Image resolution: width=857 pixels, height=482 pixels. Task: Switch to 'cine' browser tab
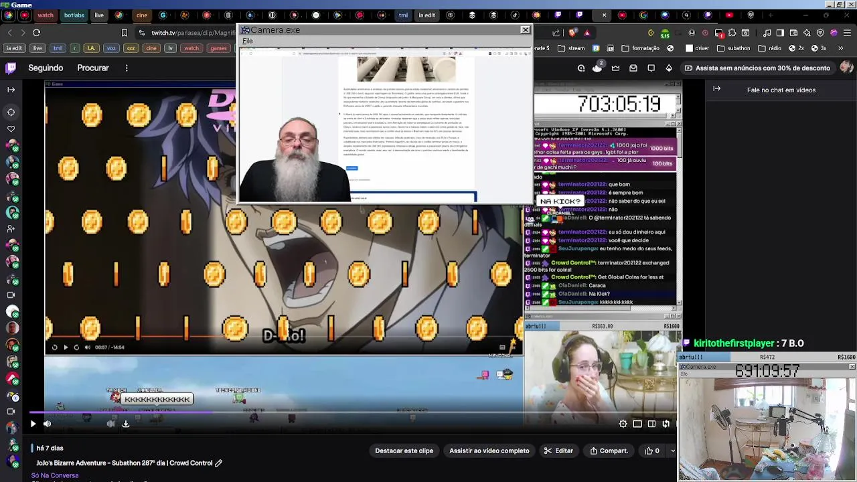click(142, 15)
